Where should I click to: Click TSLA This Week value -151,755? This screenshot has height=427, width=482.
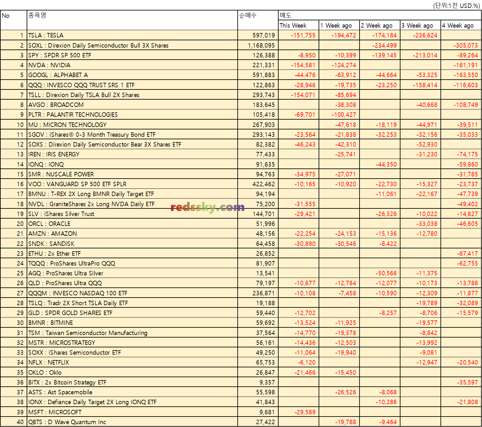coord(299,35)
